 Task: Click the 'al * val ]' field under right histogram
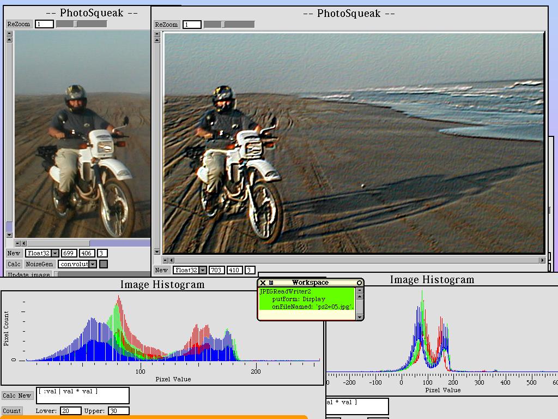[357, 406]
